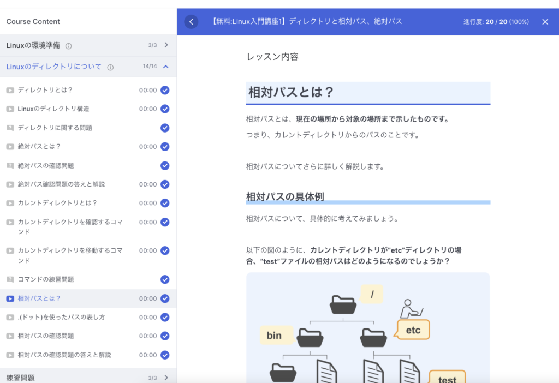
Task: Open lesson 絶対パスとは？
Action: (39, 146)
